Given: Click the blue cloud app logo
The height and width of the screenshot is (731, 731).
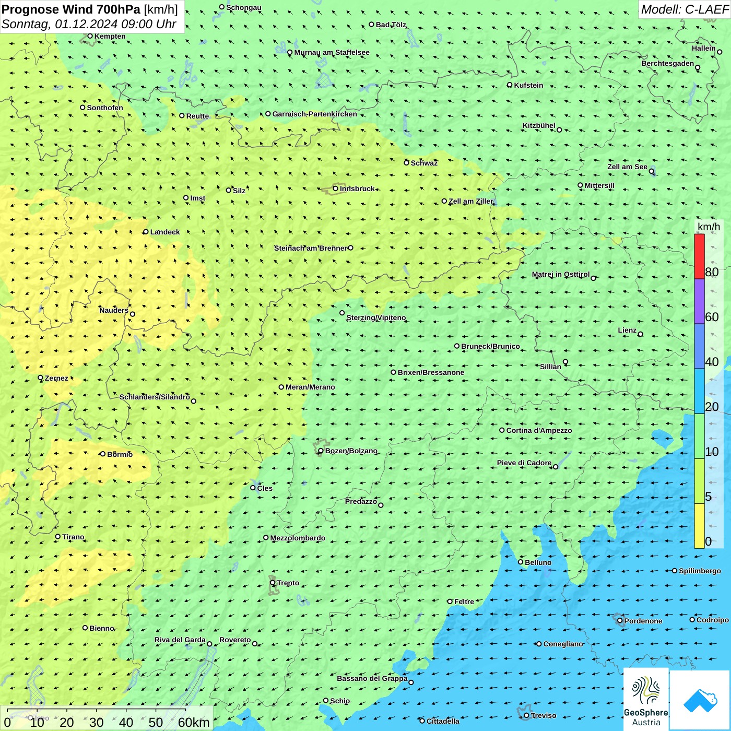Looking at the screenshot, I should point(700,700).
